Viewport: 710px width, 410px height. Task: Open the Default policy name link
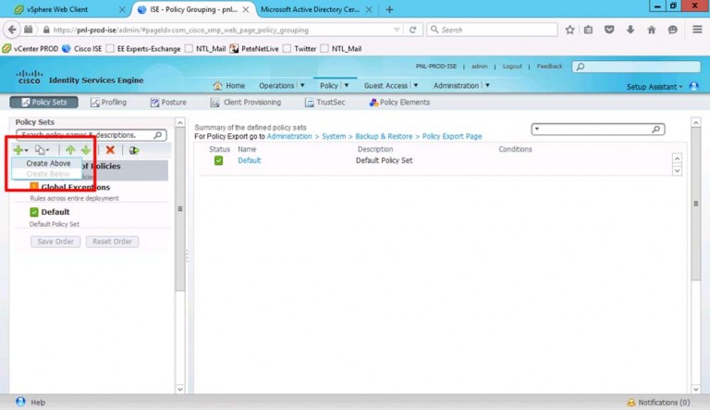click(x=250, y=160)
